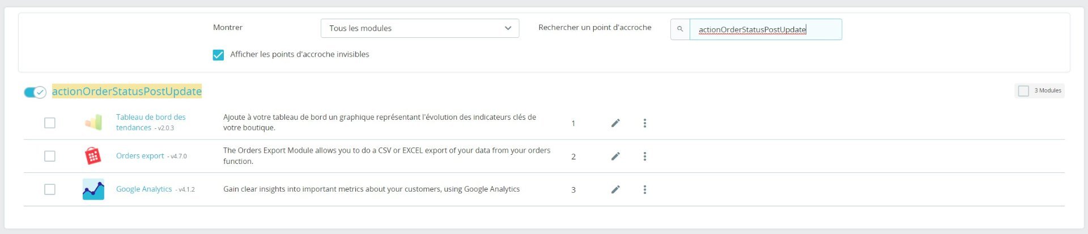Open the three-dot menu for Google Analytics
Viewport: 1088px width, 234px height.
[645, 190]
